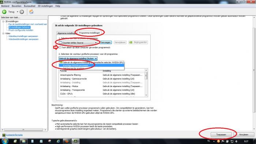256x144 pixels.
Task: Open the Windows Start orb
Action: point(5,141)
